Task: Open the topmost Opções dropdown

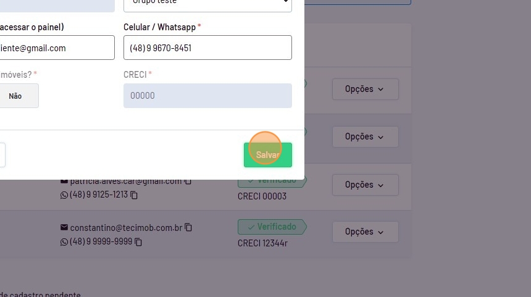Action: point(365,89)
